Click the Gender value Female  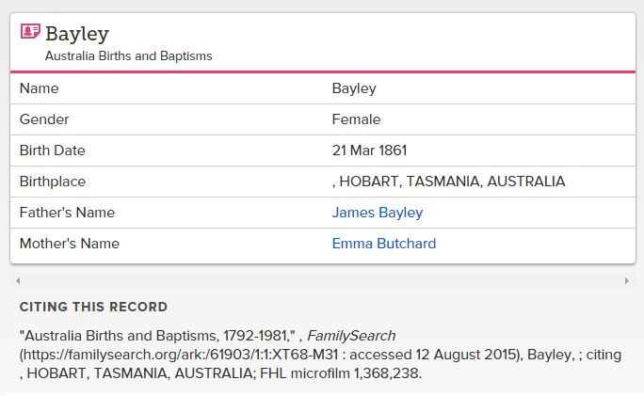[356, 119]
